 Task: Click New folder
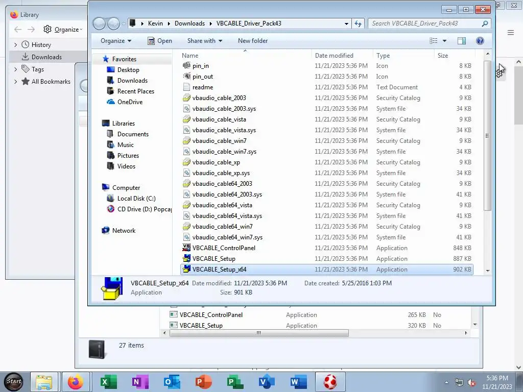(x=252, y=41)
